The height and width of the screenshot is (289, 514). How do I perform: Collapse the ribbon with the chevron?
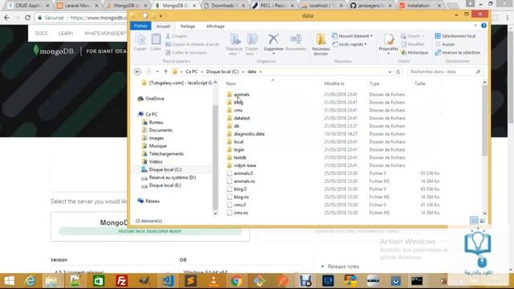point(475,26)
